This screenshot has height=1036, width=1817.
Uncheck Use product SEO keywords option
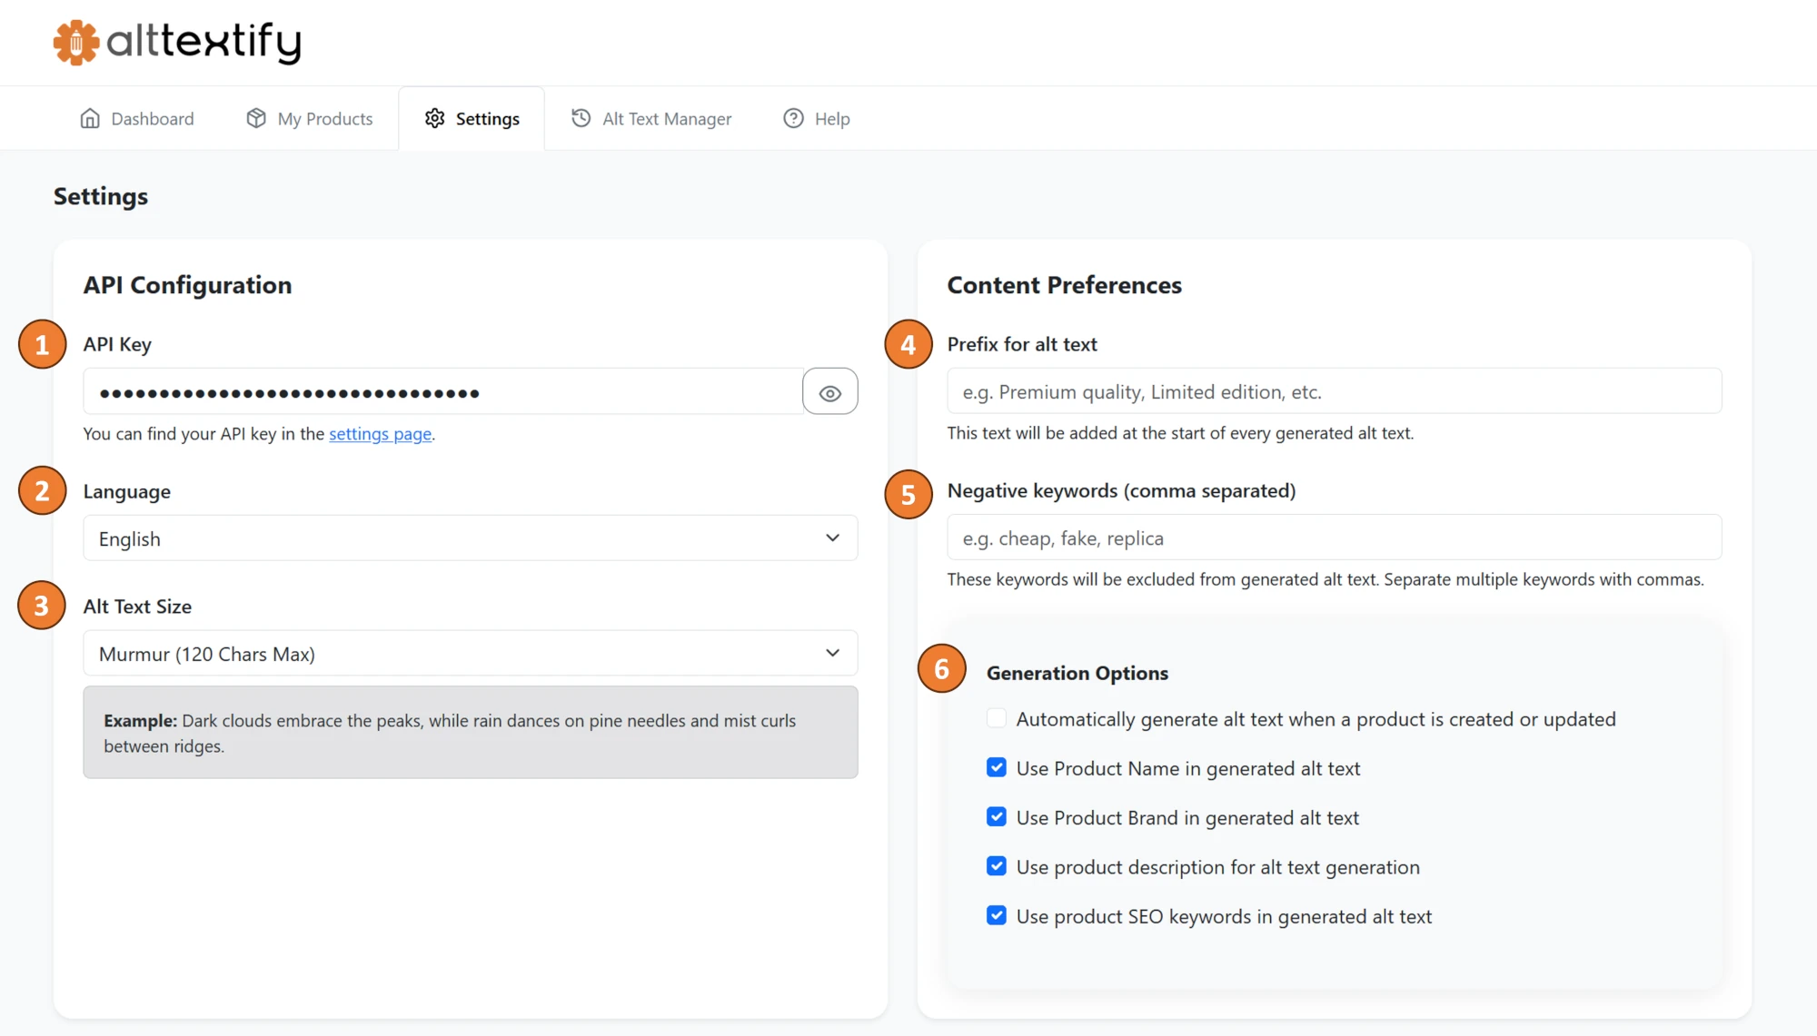[x=996, y=915]
